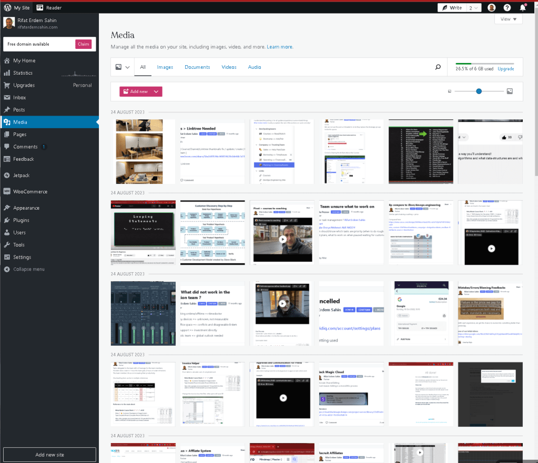Image resolution: width=538 pixels, height=463 pixels.
Task: Expand the View dropdown
Action: 509,19
